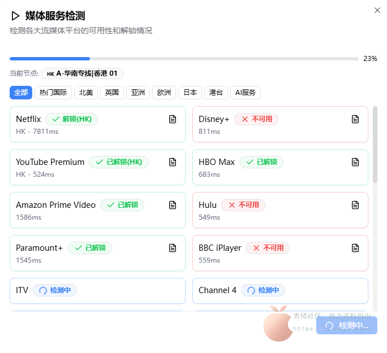
Task: Switch to the 亚洲 filter tab
Action: click(138, 93)
